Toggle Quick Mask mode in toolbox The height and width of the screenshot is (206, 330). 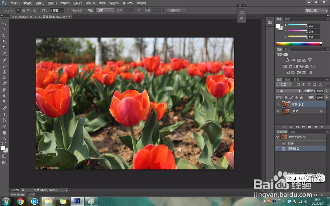(x=4, y=156)
